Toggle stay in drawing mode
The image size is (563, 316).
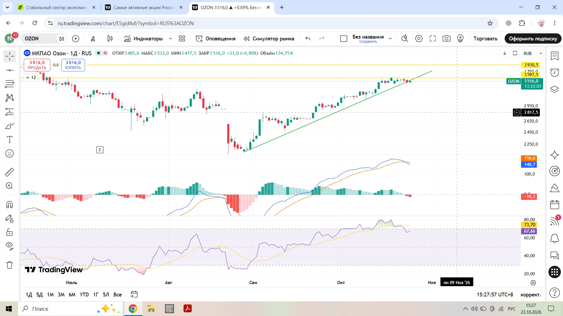click(10, 219)
